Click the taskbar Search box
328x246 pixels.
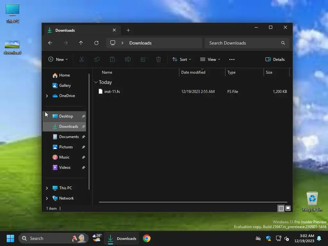pos(53,238)
